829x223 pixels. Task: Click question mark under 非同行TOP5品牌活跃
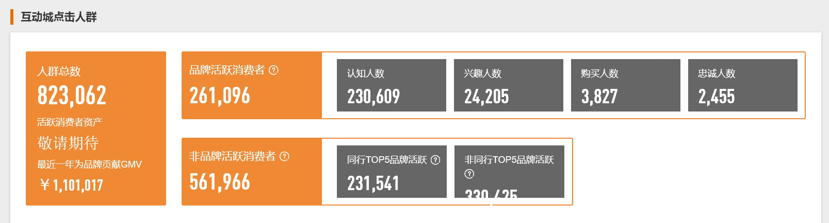(x=469, y=174)
